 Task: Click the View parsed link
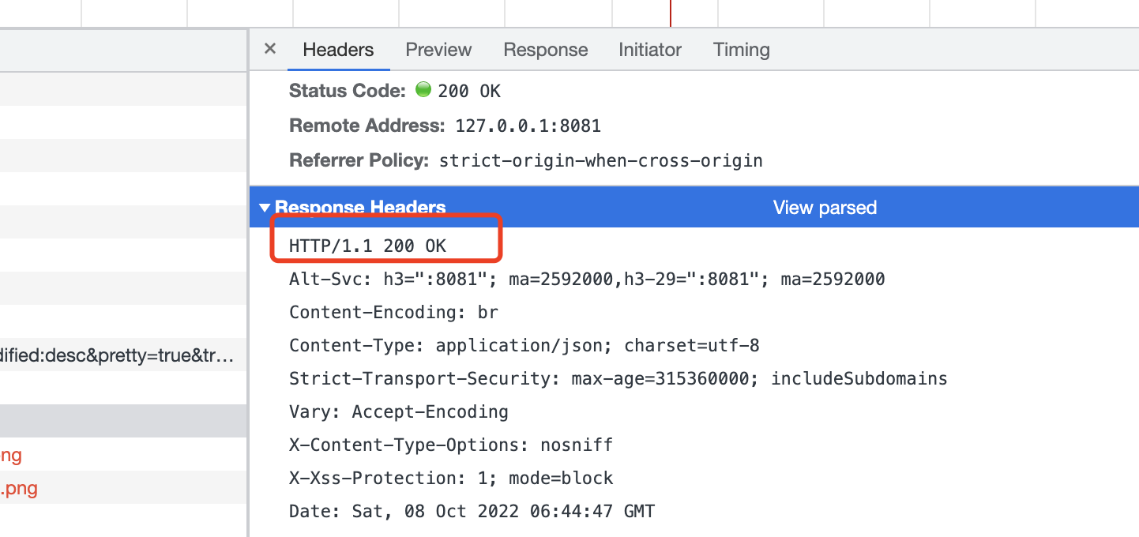click(x=825, y=207)
